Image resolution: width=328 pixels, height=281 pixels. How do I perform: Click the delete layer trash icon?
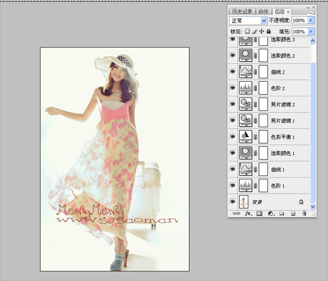tap(304, 213)
